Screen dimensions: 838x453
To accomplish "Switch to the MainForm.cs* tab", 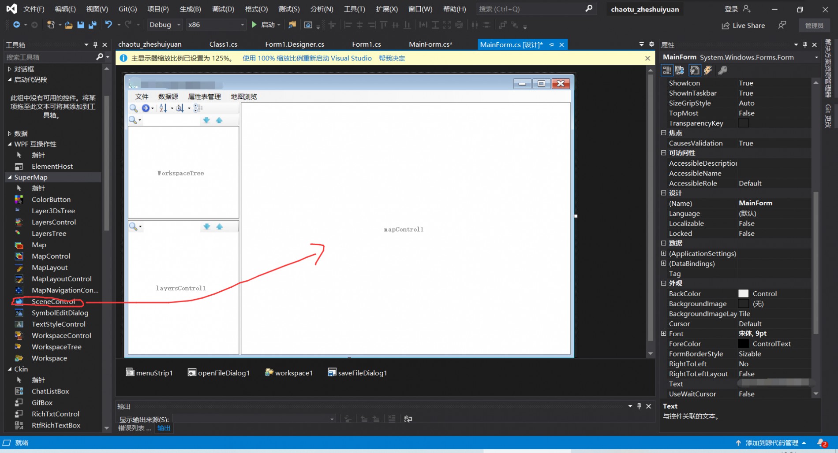I will [431, 45].
